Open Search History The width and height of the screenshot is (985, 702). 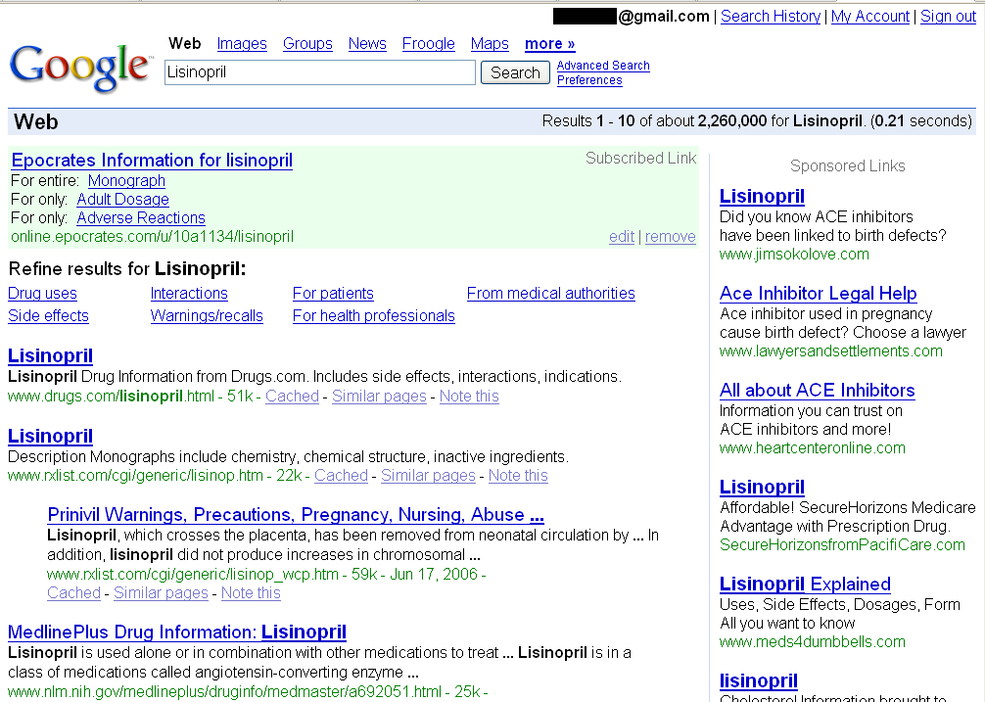(771, 17)
